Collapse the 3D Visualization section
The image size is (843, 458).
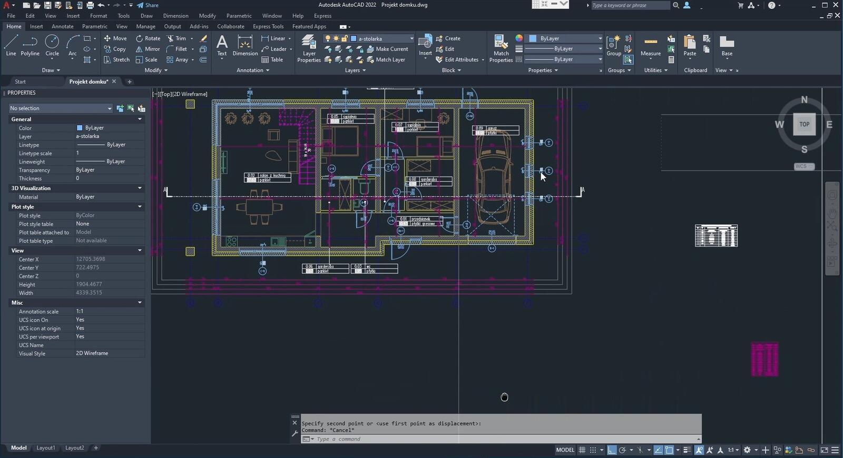[x=140, y=188]
